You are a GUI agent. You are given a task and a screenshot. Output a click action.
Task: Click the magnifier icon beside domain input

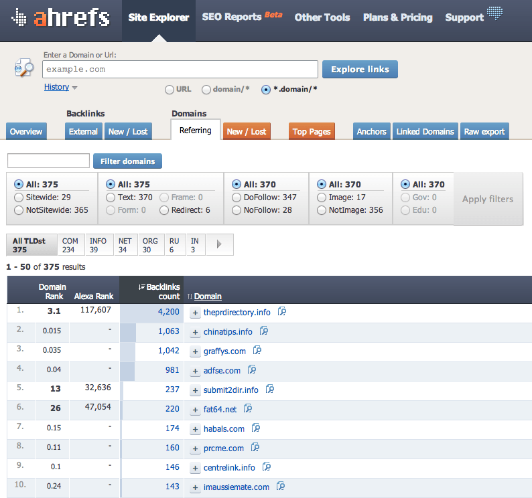(24, 68)
